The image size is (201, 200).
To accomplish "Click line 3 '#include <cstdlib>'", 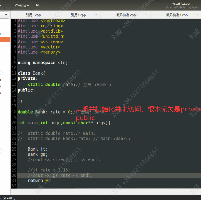I will [x=40, y=31].
